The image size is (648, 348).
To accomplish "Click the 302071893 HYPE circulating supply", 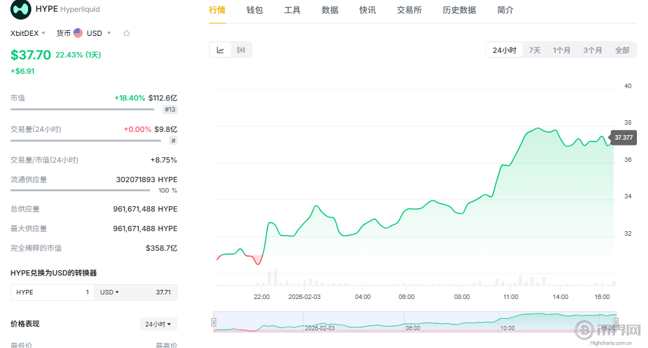I will (x=147, y=180).
